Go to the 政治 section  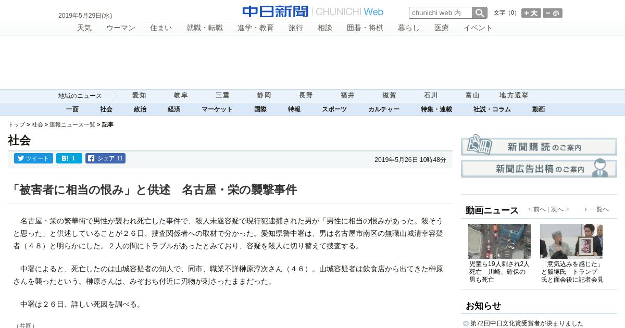tap(140, 109)
